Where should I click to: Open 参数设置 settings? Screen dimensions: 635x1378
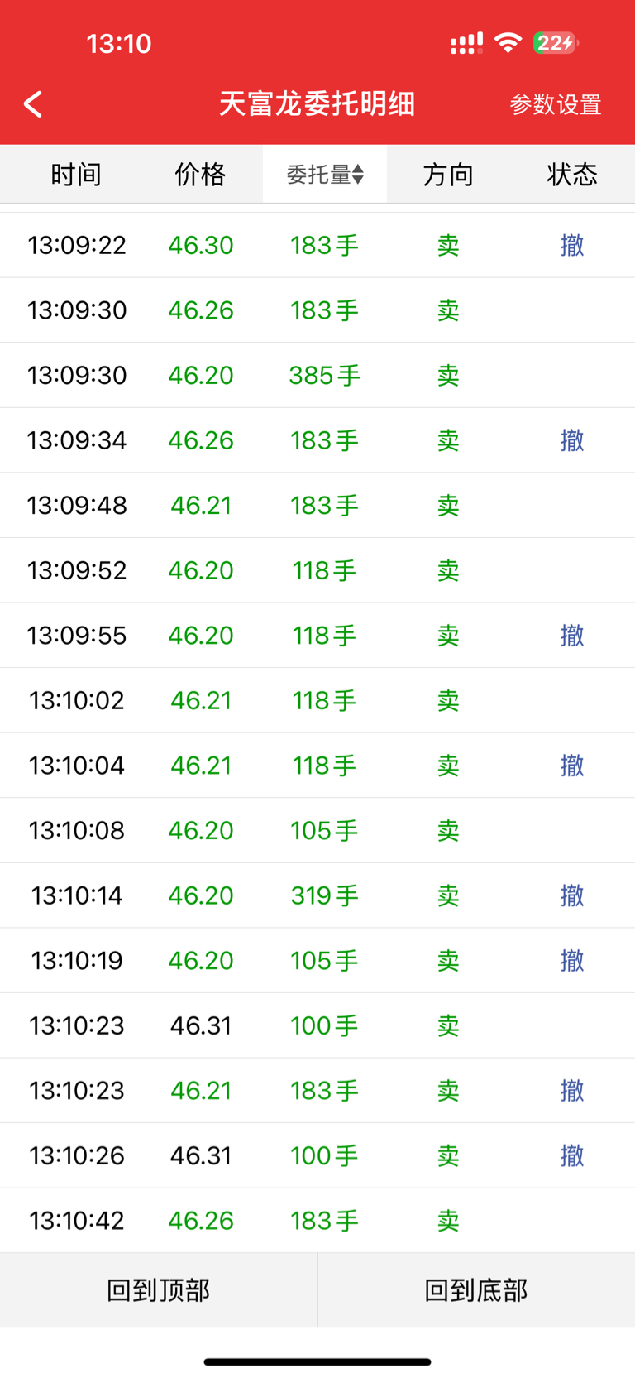[555, 104]
